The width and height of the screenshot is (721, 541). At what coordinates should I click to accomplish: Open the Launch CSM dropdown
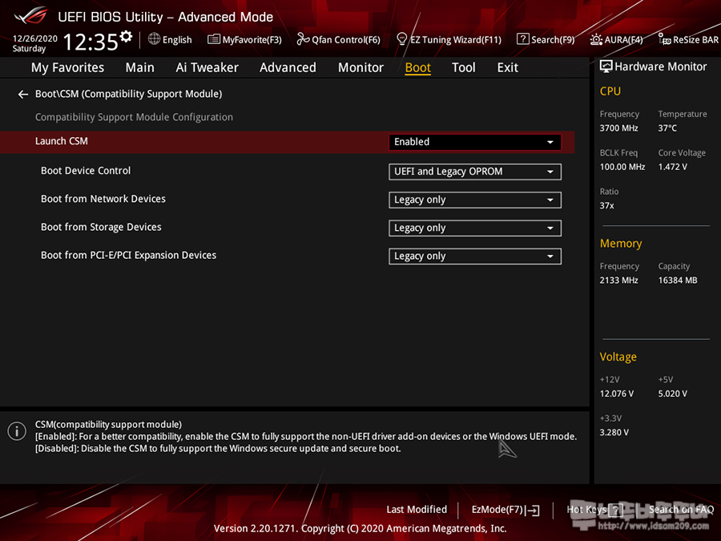pyautogui.click(x=475, y=142)
